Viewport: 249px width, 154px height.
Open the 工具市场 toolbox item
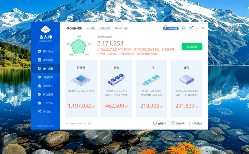45,103
